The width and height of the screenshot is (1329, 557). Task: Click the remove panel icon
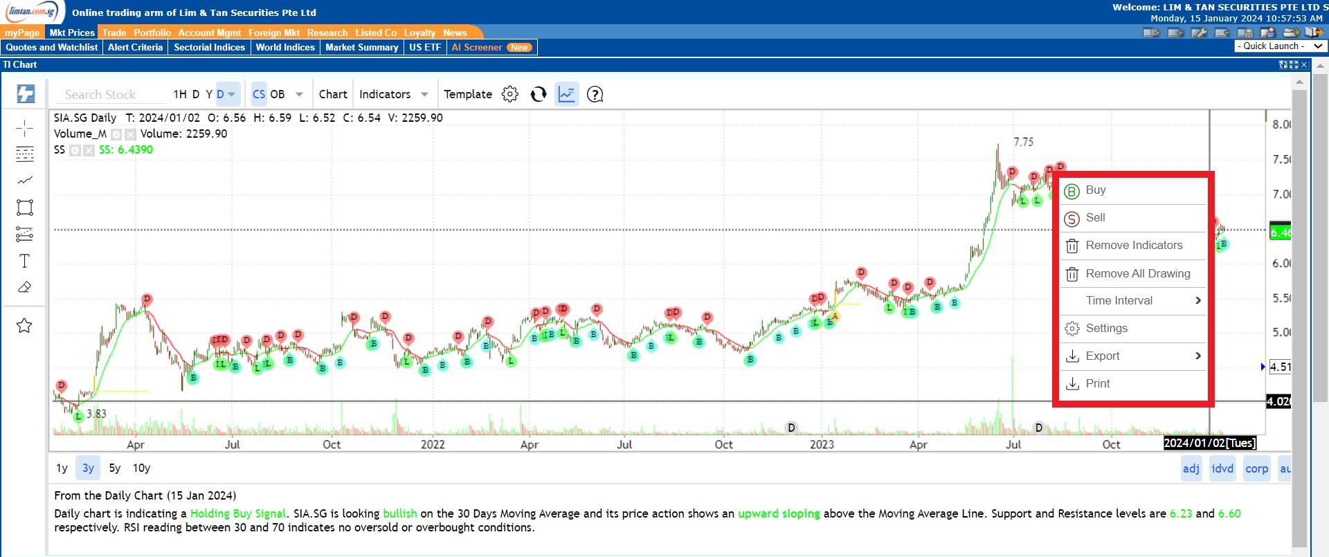(1222, 33)
